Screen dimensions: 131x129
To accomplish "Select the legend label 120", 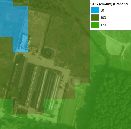I will tap(103, 25).
